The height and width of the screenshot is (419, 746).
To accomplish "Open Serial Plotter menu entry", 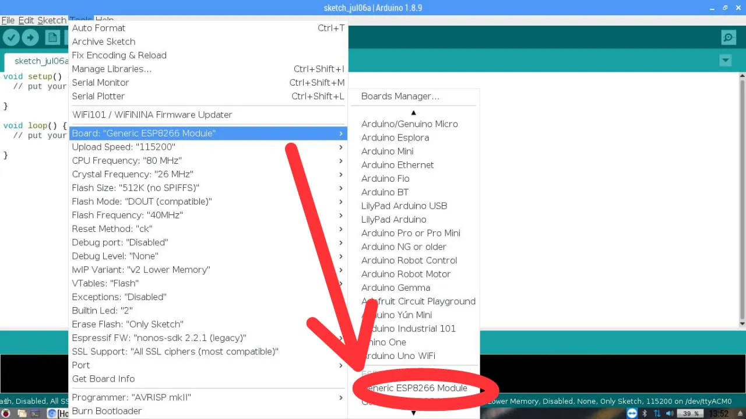I will [x=208, y=96].
